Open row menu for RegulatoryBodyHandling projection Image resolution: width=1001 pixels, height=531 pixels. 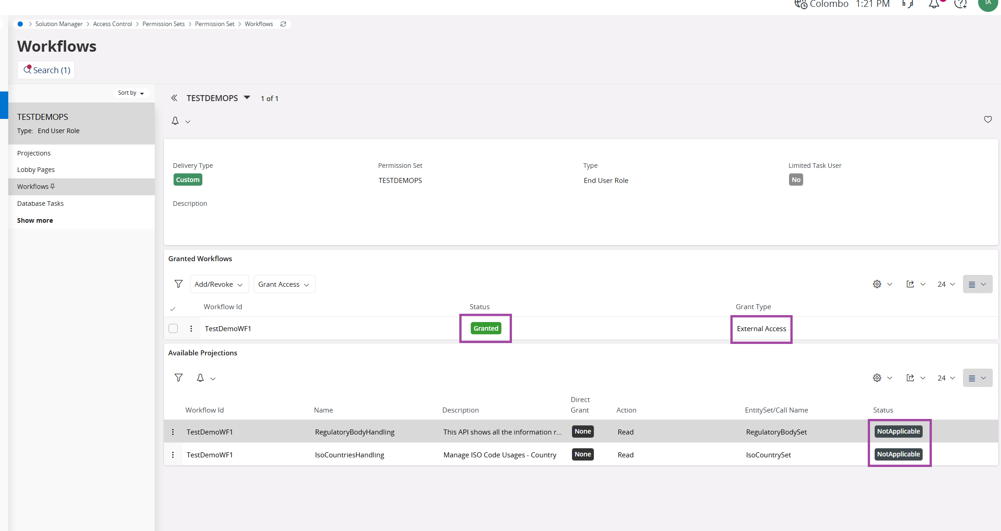(173, 432)
